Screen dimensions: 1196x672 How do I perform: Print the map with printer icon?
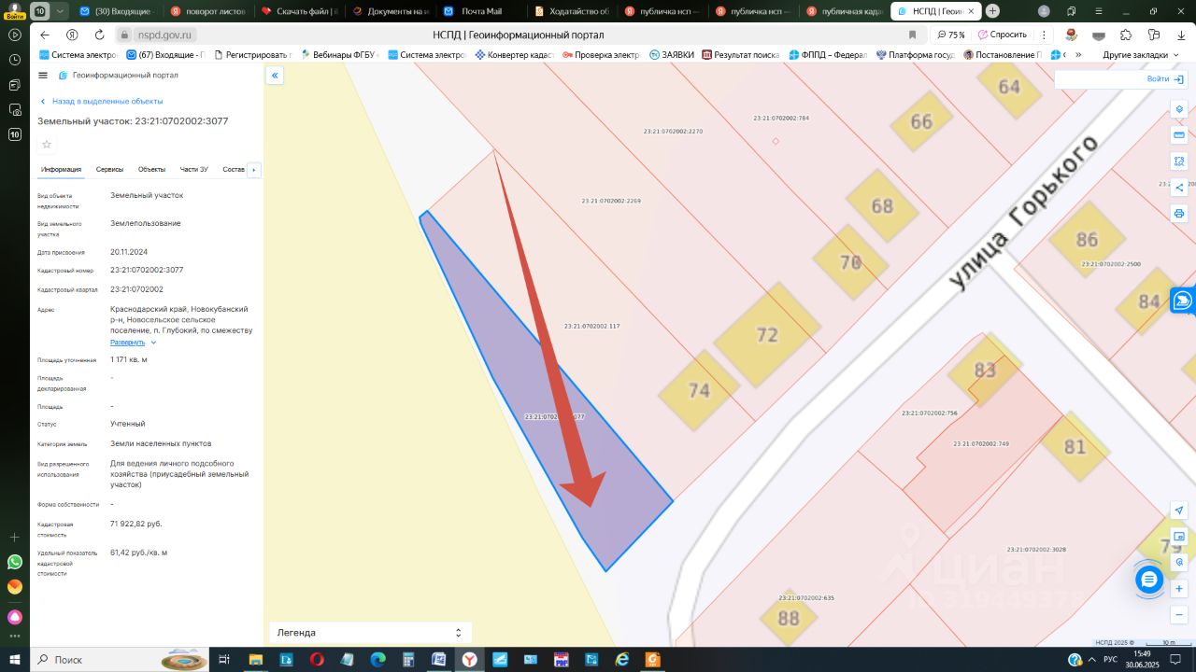click(1179, 214)
